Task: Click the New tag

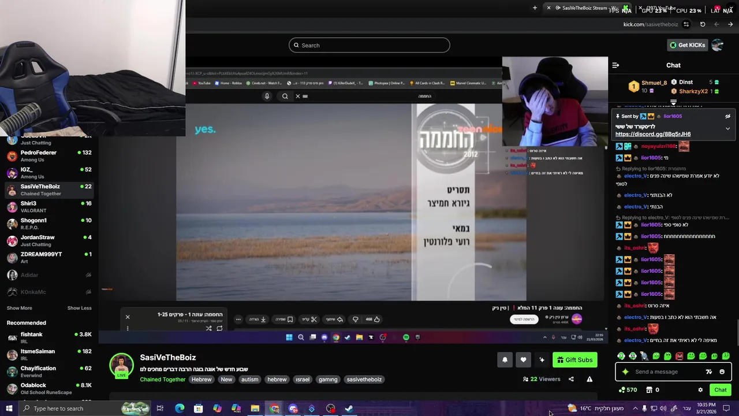Action: click(x=226, y=380)
